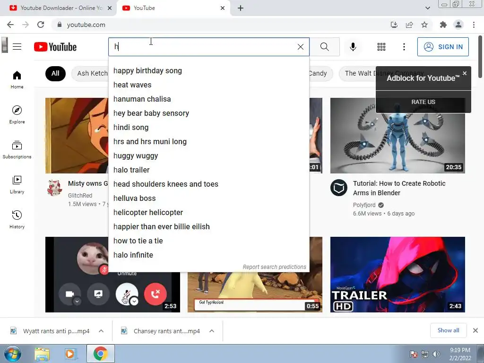Open the Polyfjord channel avatar
Screen dimensions: 484x363
point(339,187)
